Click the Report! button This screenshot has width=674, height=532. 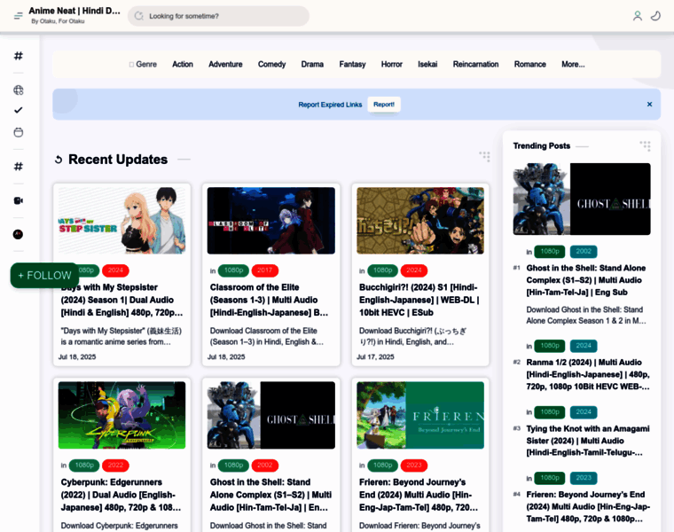[x=384, y=105]
